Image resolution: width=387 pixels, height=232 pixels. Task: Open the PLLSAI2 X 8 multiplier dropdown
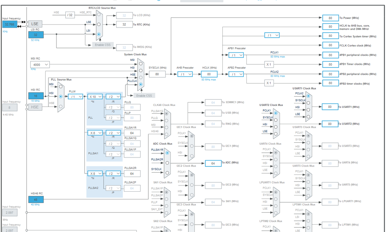pos(95,173)
